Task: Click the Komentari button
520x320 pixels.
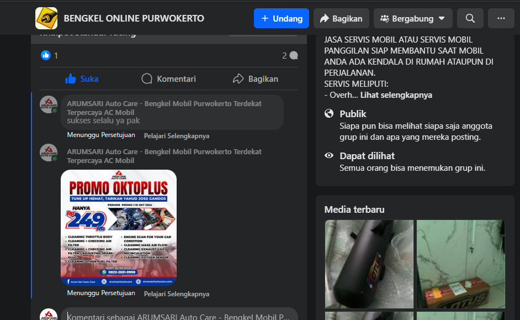Action: [169, 78]
